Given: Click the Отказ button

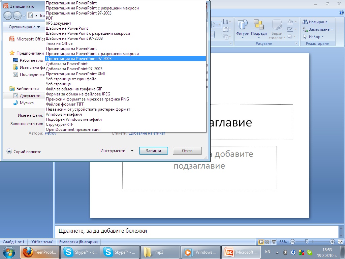Looking at the screenshot, I should (187, 151).
